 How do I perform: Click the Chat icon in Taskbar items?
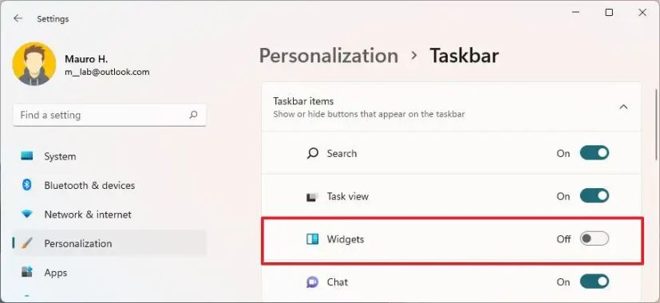[312, 282]
